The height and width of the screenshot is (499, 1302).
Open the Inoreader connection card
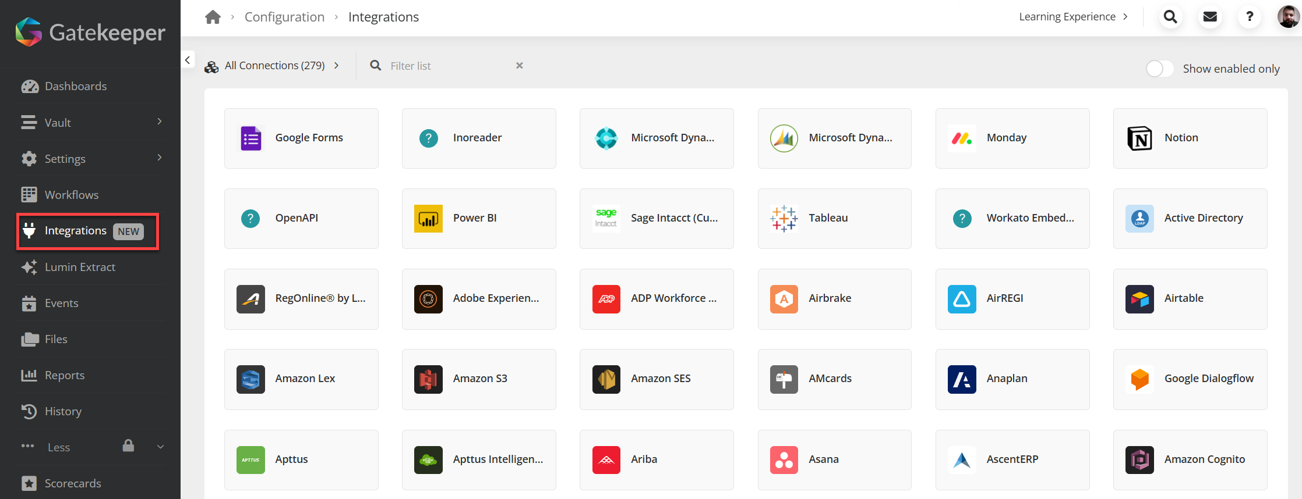tap(479, 138)
